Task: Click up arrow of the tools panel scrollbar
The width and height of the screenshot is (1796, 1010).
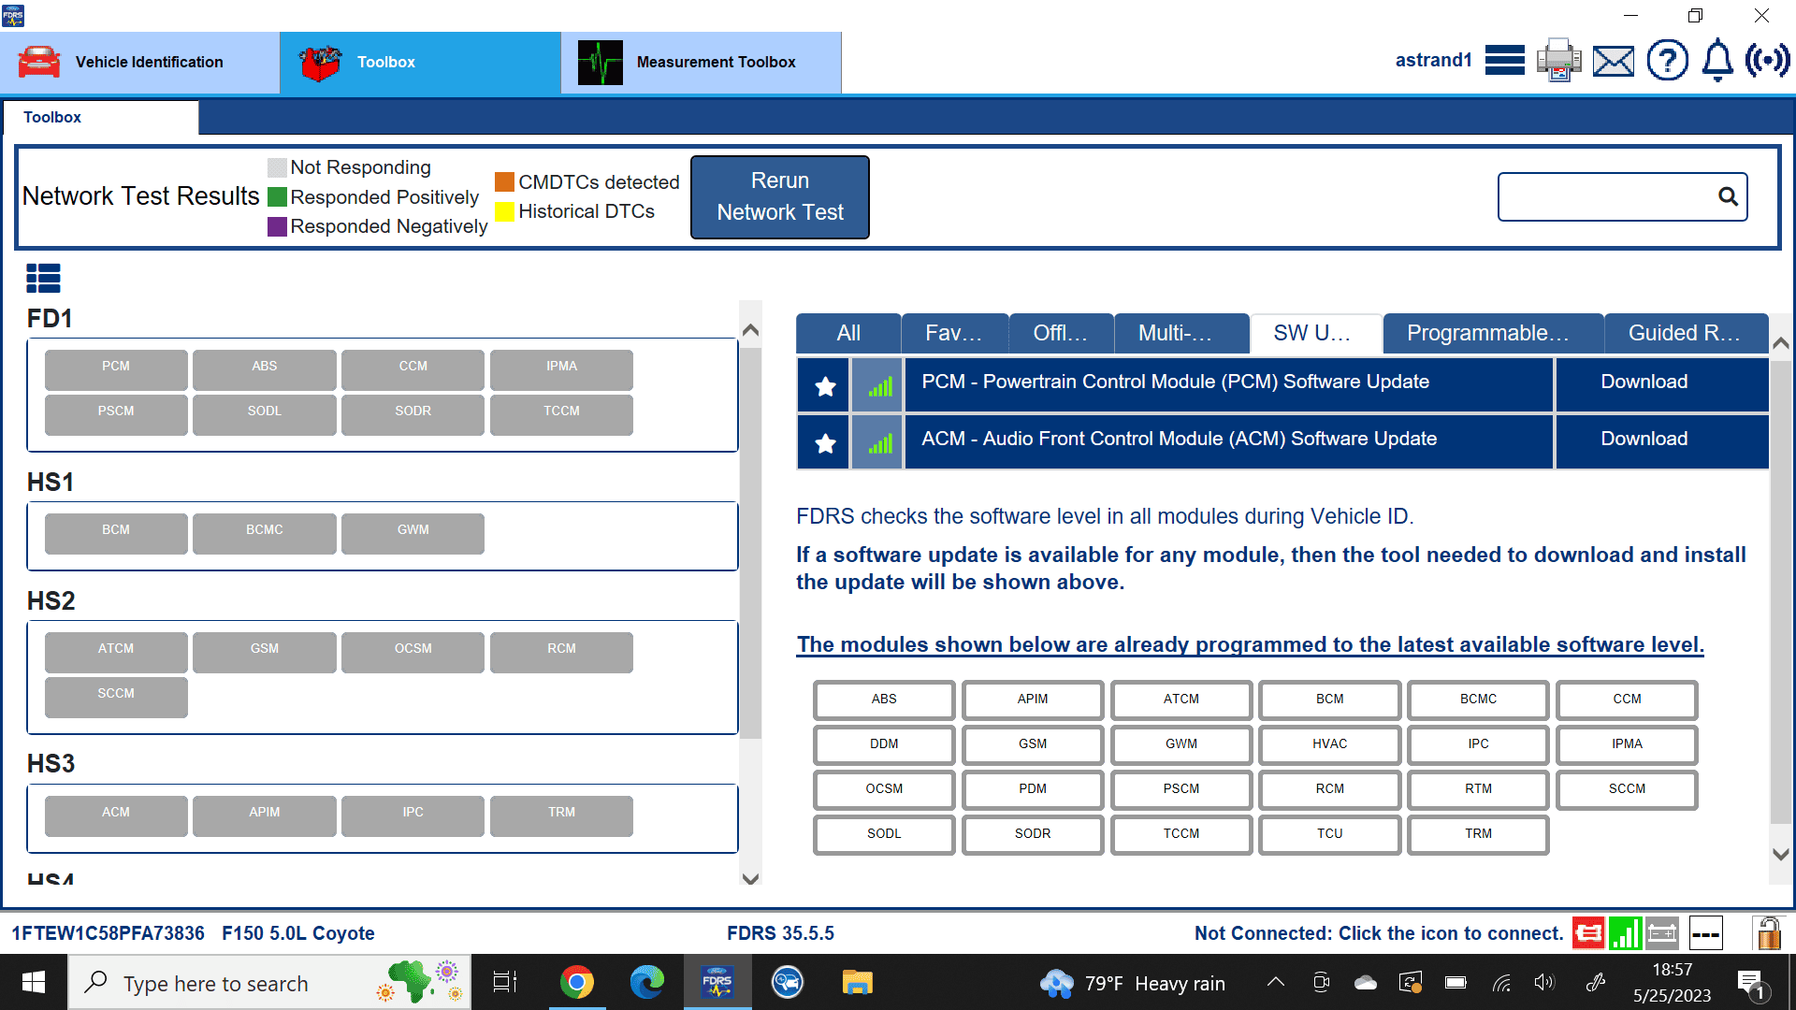Action: click(1781, 343)
